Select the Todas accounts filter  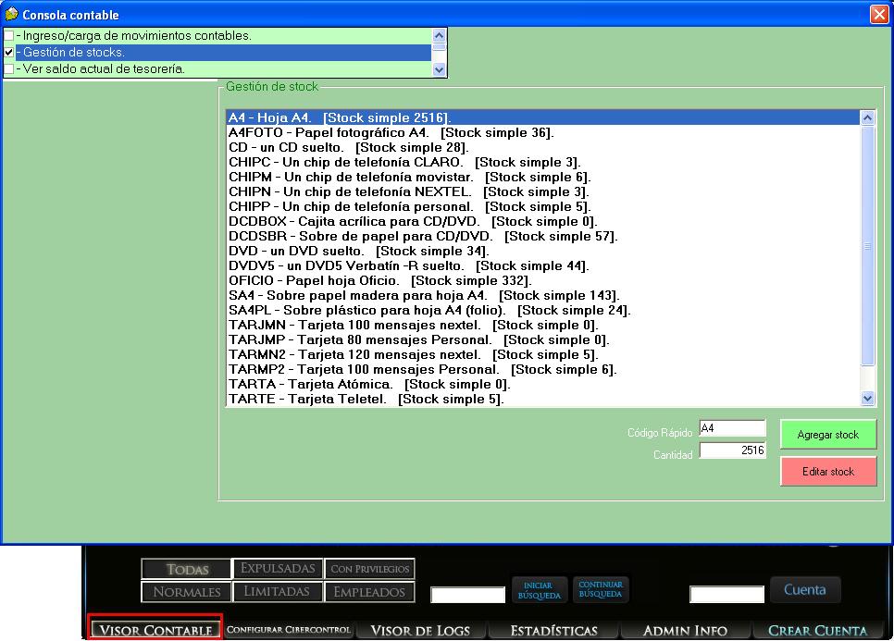point(186,569)
